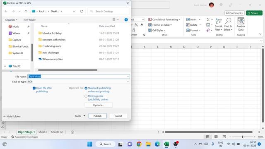Refresh the Desktop folder listing
Screen dimensions: 265x149
(x=82, y=11)
